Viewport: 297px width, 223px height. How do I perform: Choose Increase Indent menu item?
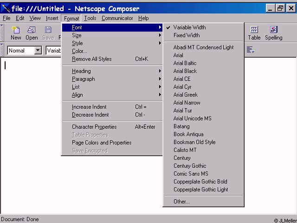click(112, 107)
